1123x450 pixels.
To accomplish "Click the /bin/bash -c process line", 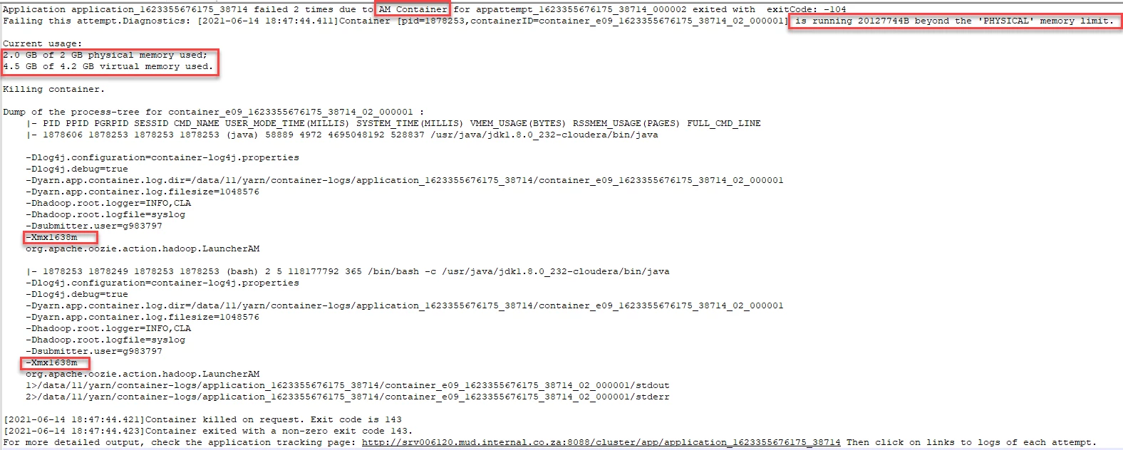I will [348, 271].
